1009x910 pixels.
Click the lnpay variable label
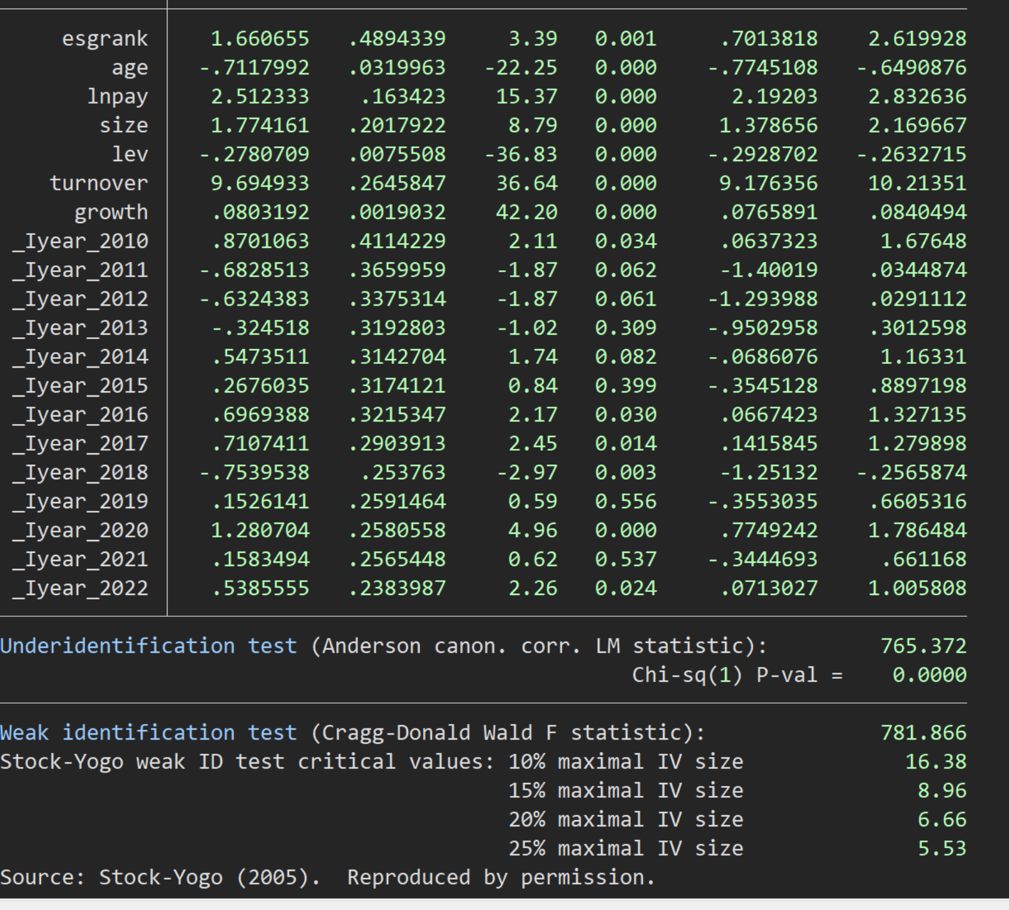pyautogui.click(x=117, y=97)
